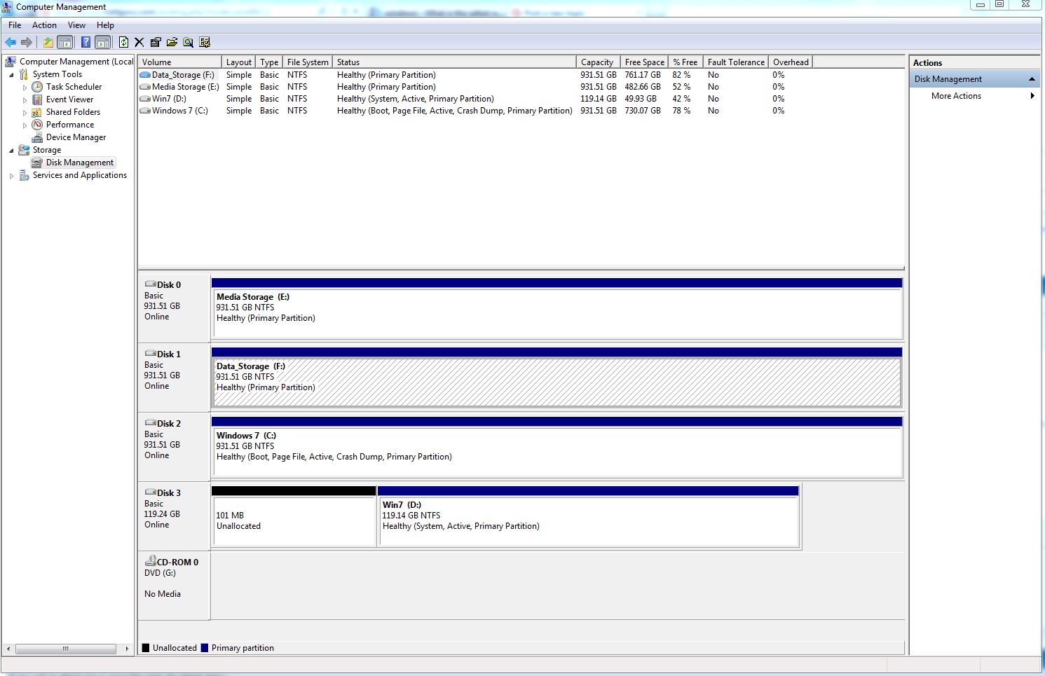Click the drive icon of Win7 (D:) volume row
Screen dimensions: 1045x676
tap(145, 99)
